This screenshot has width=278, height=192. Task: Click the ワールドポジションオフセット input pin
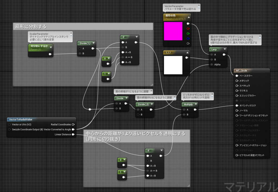(x=237, y=115)
